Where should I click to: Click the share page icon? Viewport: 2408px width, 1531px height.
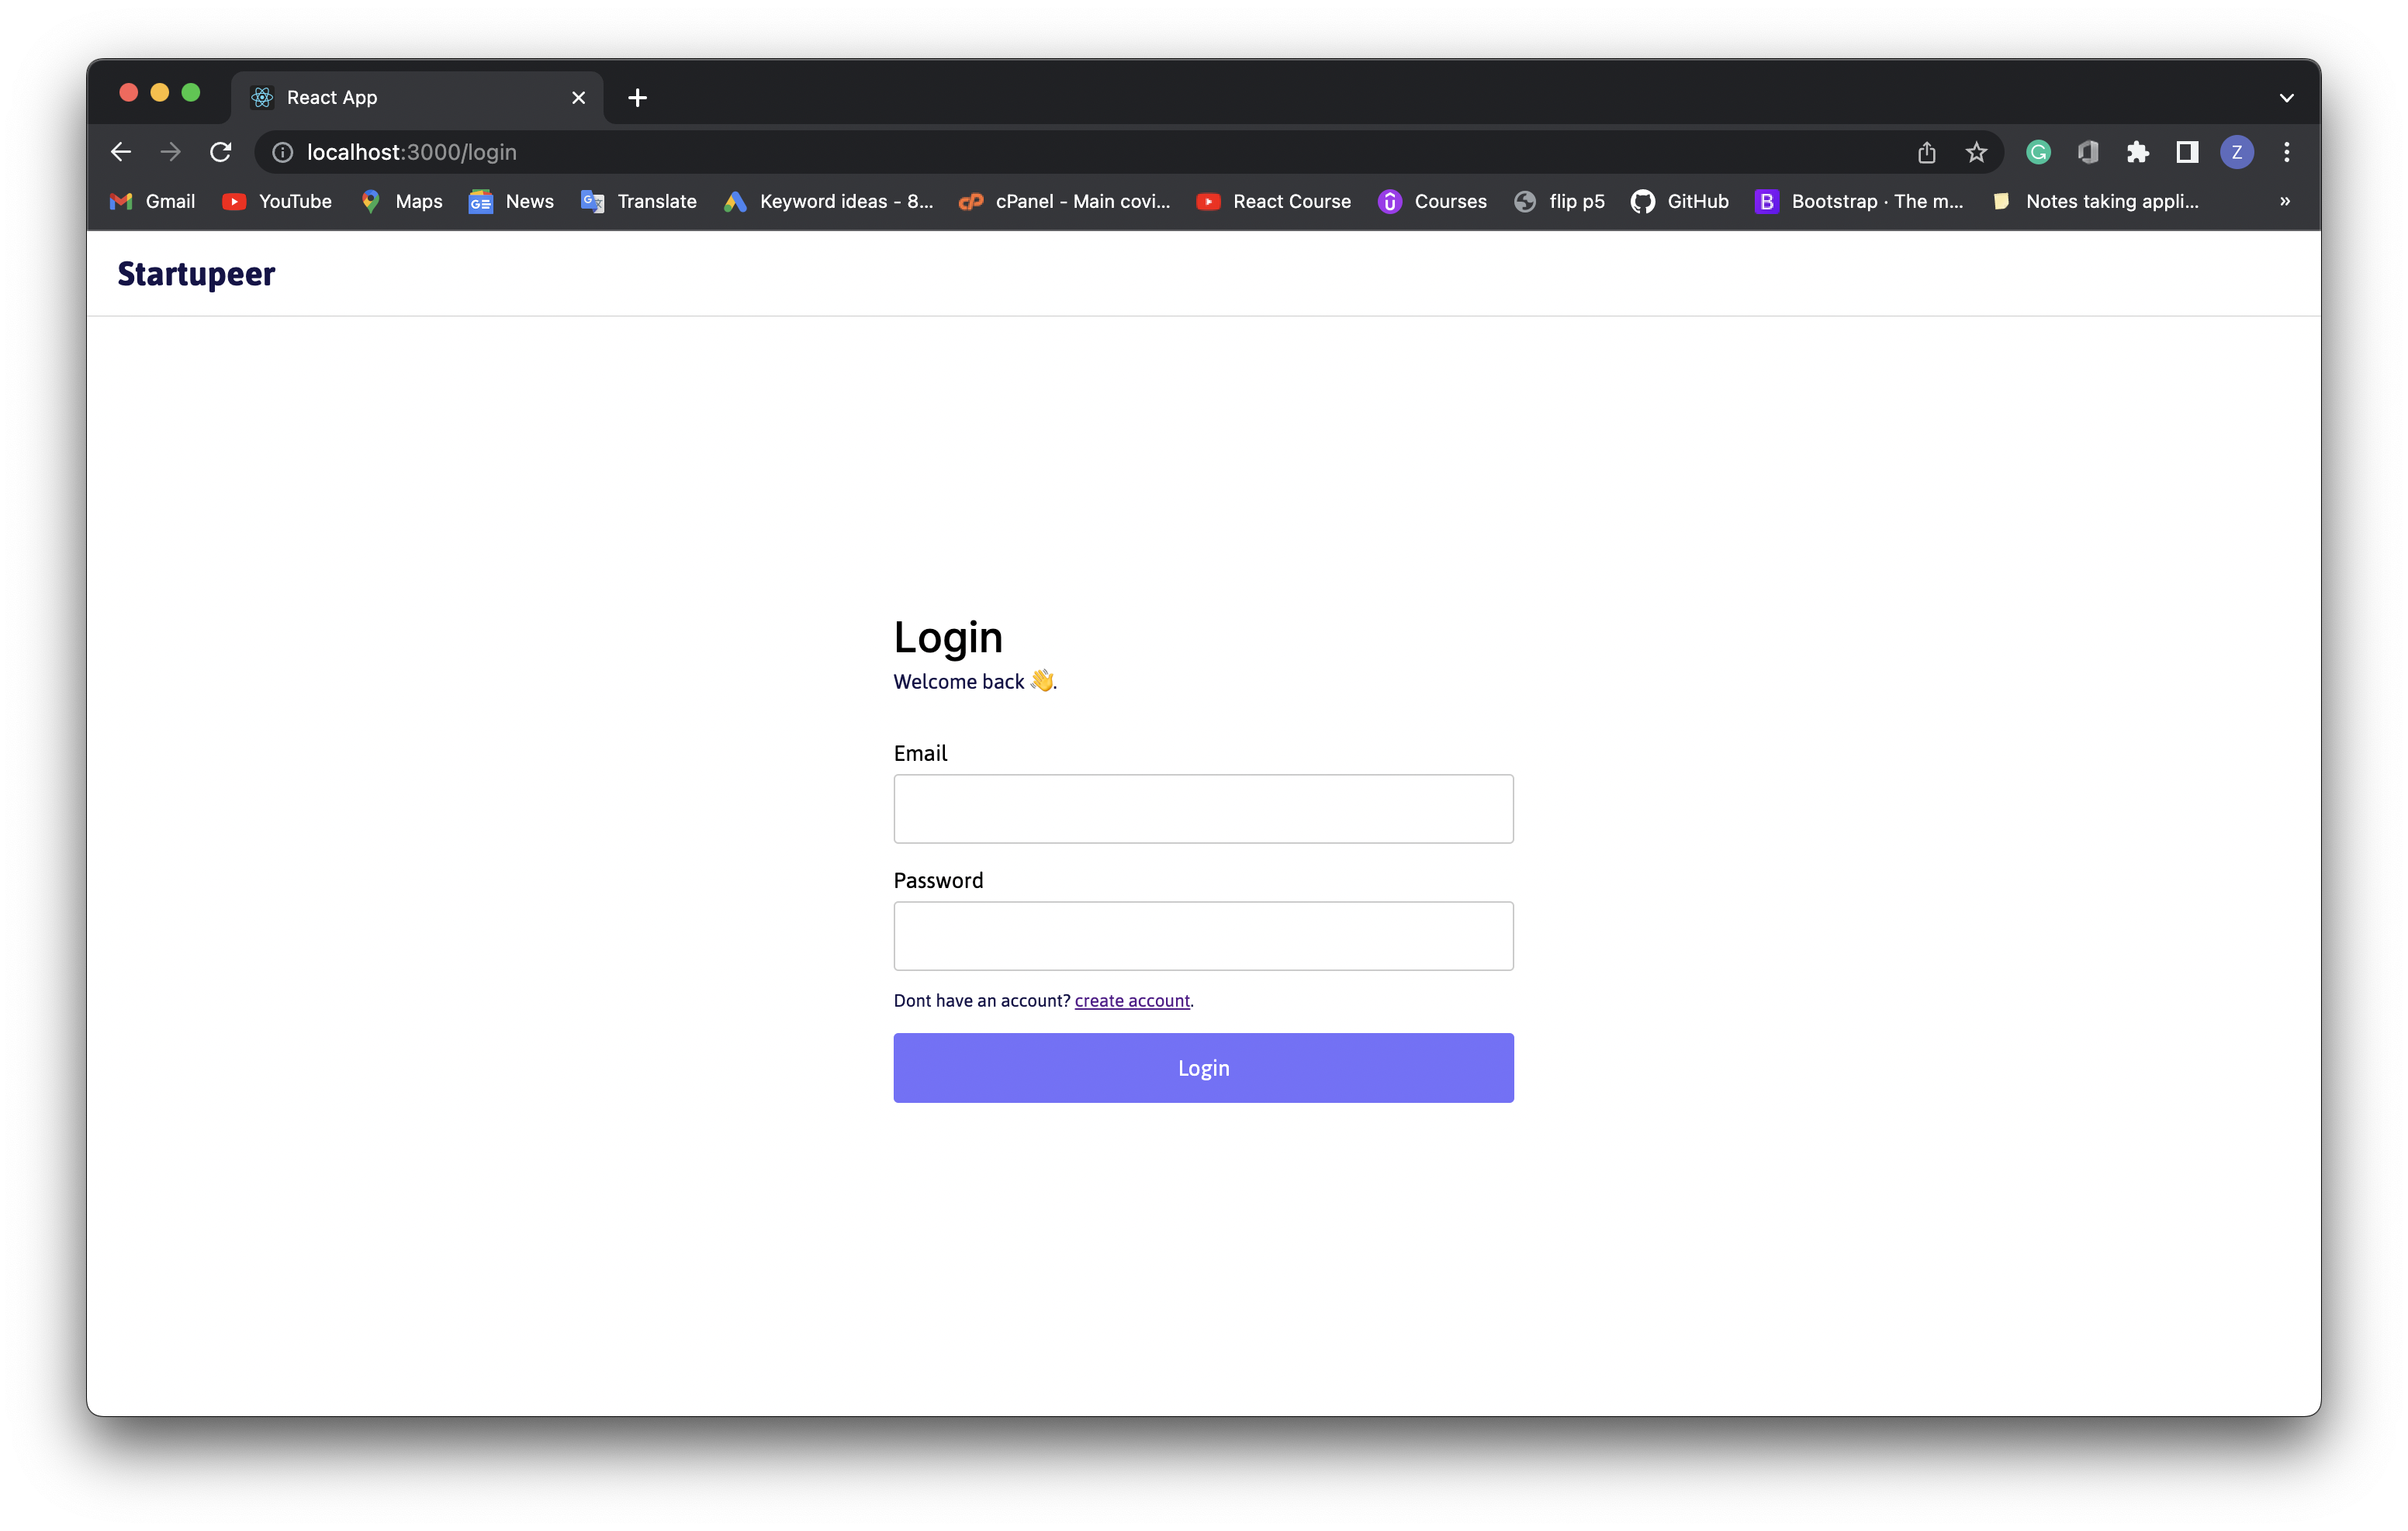coord(1927,152)
